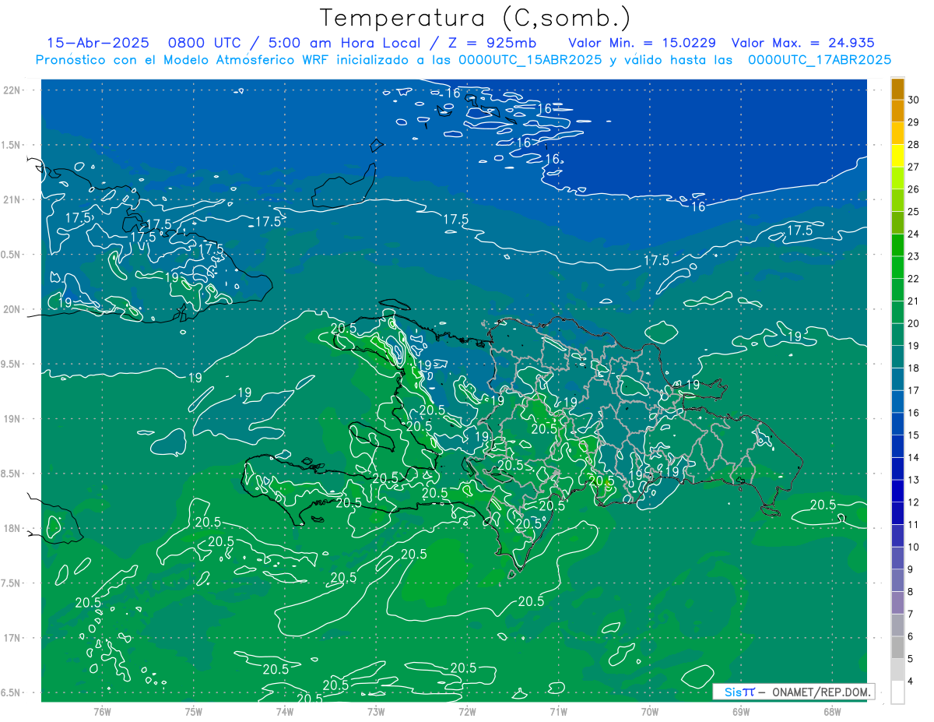
Task: Click the '18' label on color scale
Action: coord(913,368)
